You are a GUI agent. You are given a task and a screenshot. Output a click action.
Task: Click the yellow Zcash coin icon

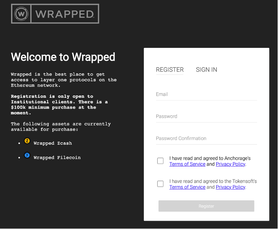click(27, 141)
